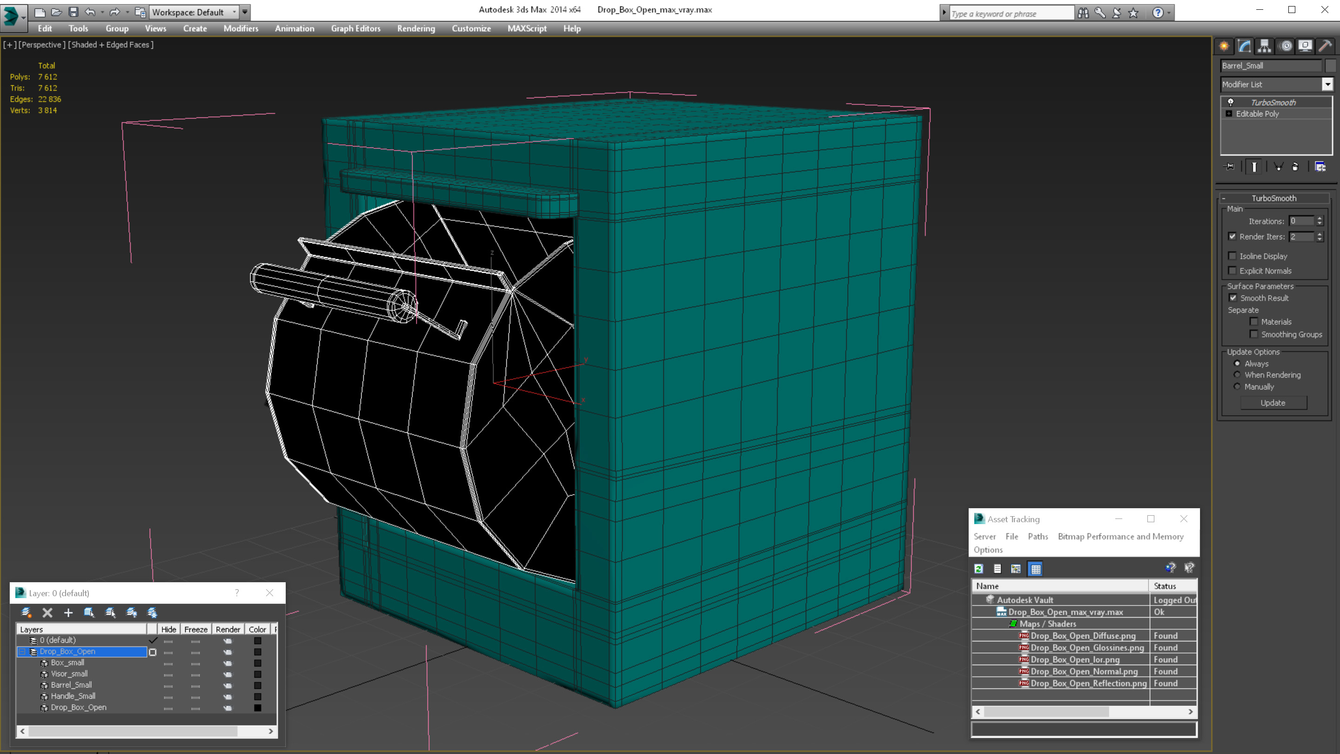
Task: Click the color swatch of Drop_Box_Open object row
Action: [x=257, y=707]
